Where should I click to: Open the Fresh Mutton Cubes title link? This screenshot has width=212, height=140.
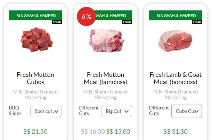point(35,78)
